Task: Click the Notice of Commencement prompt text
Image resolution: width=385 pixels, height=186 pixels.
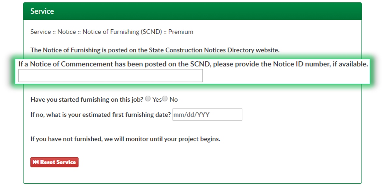Action: [193, 64]
